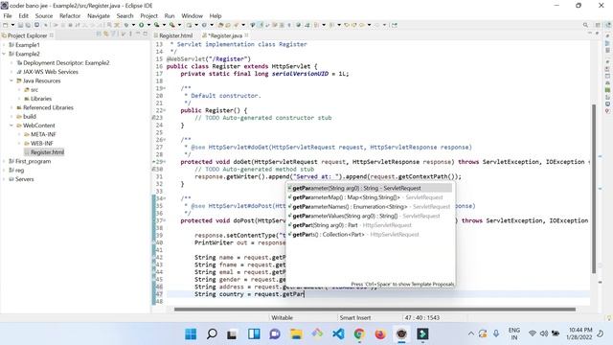Open Widgets on the taskbar

(x=254, y=333)
